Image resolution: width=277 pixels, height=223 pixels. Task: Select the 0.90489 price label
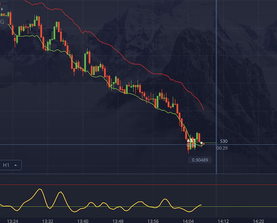tap(199, 160)
